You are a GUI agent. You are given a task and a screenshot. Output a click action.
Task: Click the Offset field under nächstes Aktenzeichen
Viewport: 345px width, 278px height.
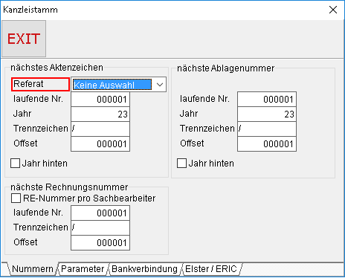(100, 143)
